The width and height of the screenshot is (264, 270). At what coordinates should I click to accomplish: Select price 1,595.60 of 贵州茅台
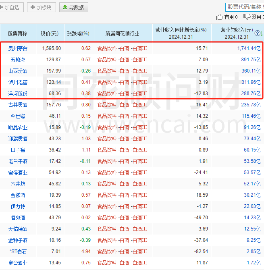tap(52, 48)
